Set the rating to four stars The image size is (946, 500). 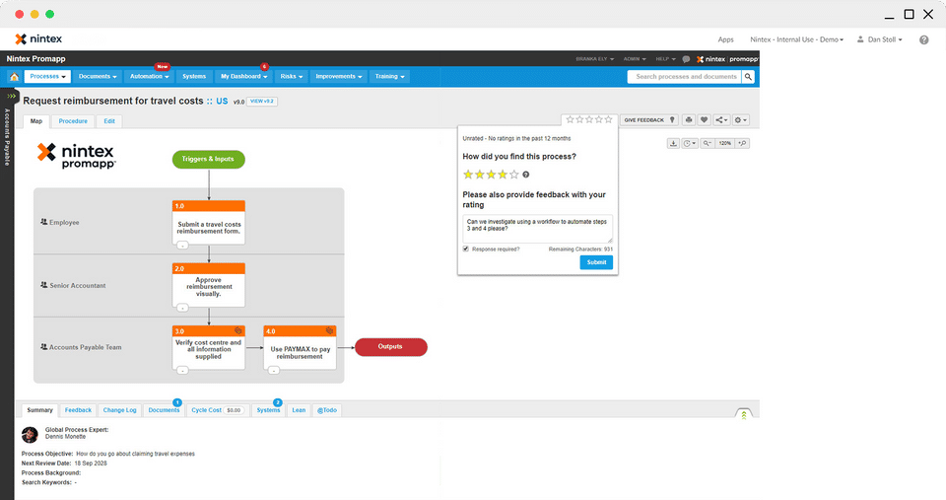503,175
